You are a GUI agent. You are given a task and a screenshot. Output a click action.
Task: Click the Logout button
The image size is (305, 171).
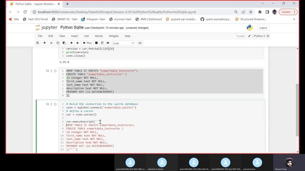[263, 28]
